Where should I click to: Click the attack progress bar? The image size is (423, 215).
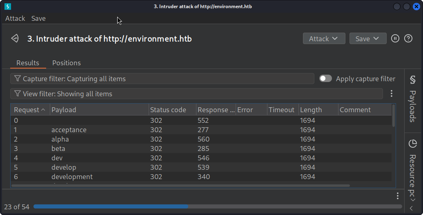218,207
